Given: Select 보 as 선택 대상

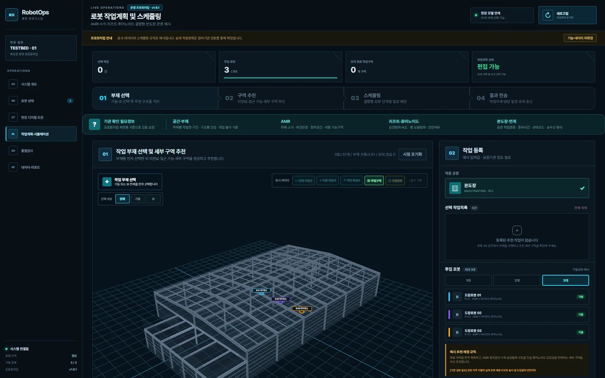Looking at the screenshot, I should pos(153,199).
